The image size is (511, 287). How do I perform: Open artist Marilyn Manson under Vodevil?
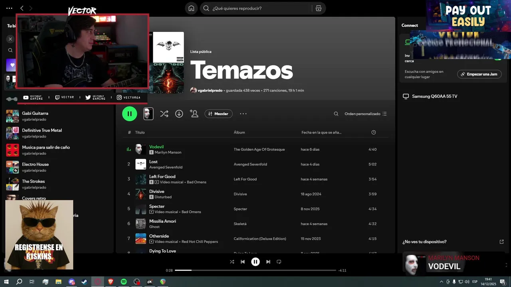[x=168, y=152]
